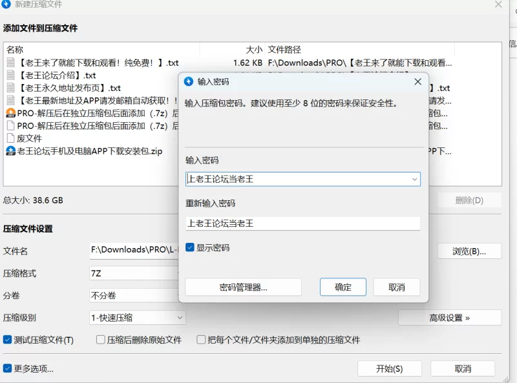Click 取消 at the bottom of 新建压缩文件 window
Screen dimensions: 517x383
coord(463,369)
